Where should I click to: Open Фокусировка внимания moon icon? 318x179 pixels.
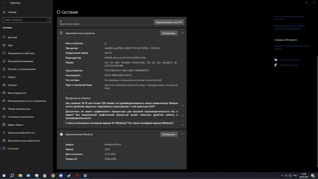4,61
